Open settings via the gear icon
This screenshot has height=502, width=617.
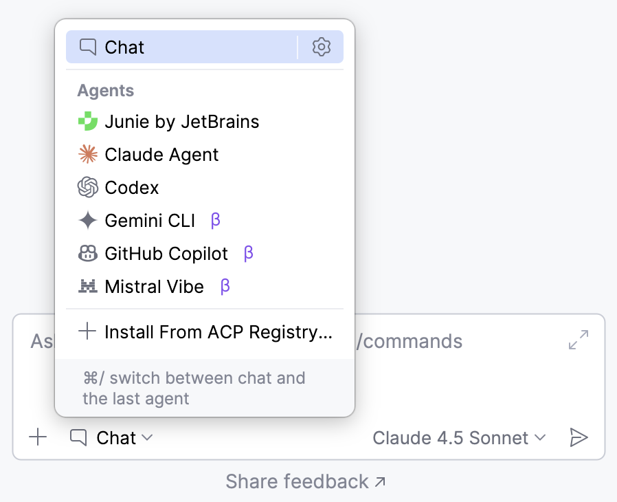(x=321, y=47)
